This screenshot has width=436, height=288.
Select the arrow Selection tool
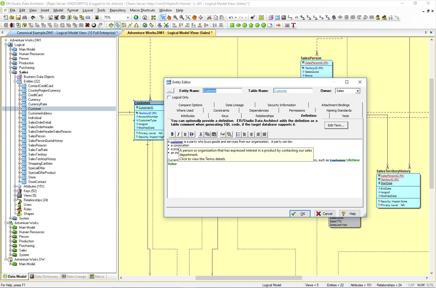[163, 17]
